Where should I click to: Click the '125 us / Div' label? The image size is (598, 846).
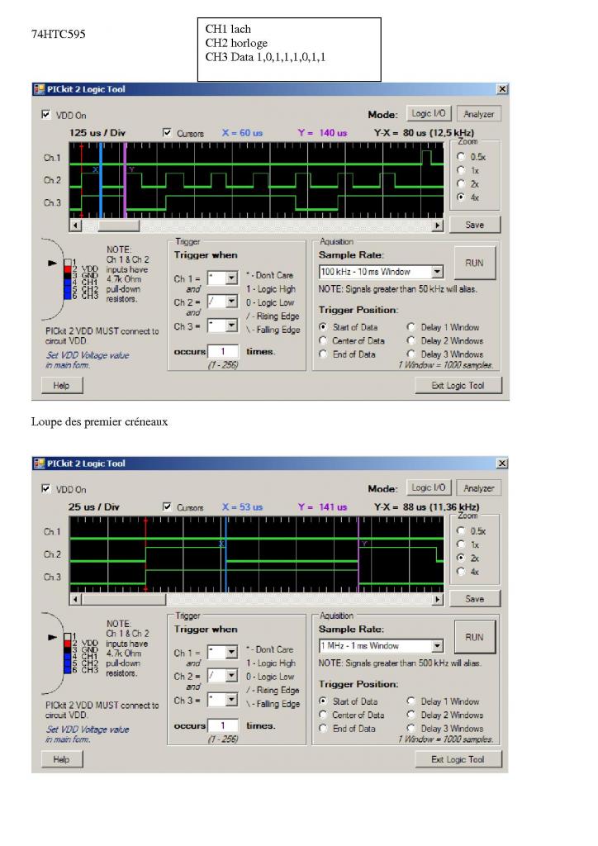tap(97, 133)
